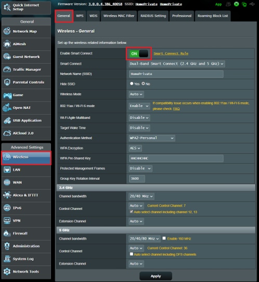This screenshot has width=259, height=282.
Task: Open the FAQ link
Action: tap(176, 109)
